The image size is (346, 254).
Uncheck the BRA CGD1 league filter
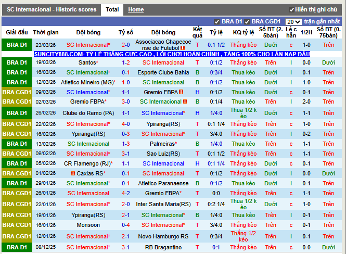click(x=247, y=22)
